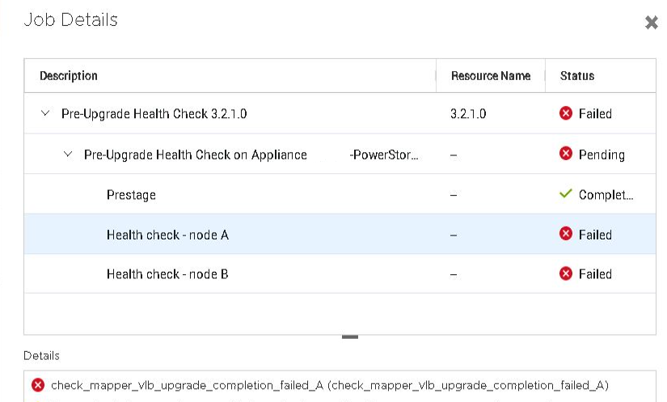Sort by Description column header
This screenshot has width=667, height=402.
click(69, 76)
